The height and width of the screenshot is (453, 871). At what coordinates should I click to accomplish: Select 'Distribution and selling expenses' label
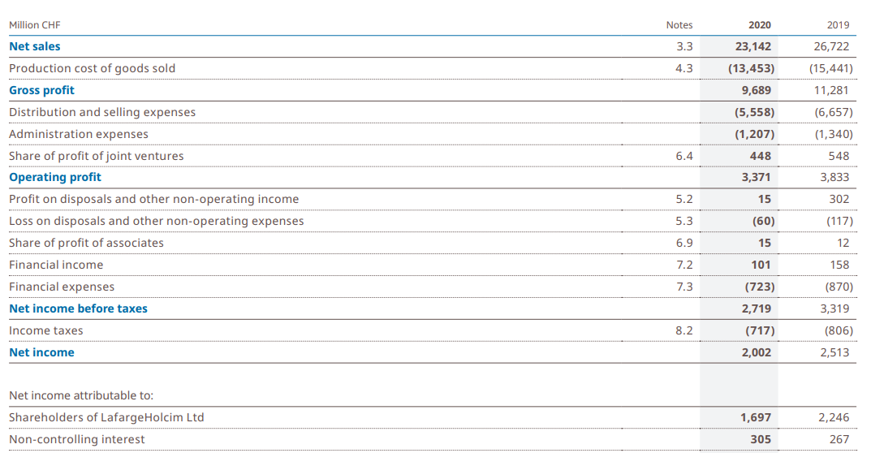coord(102,112)
